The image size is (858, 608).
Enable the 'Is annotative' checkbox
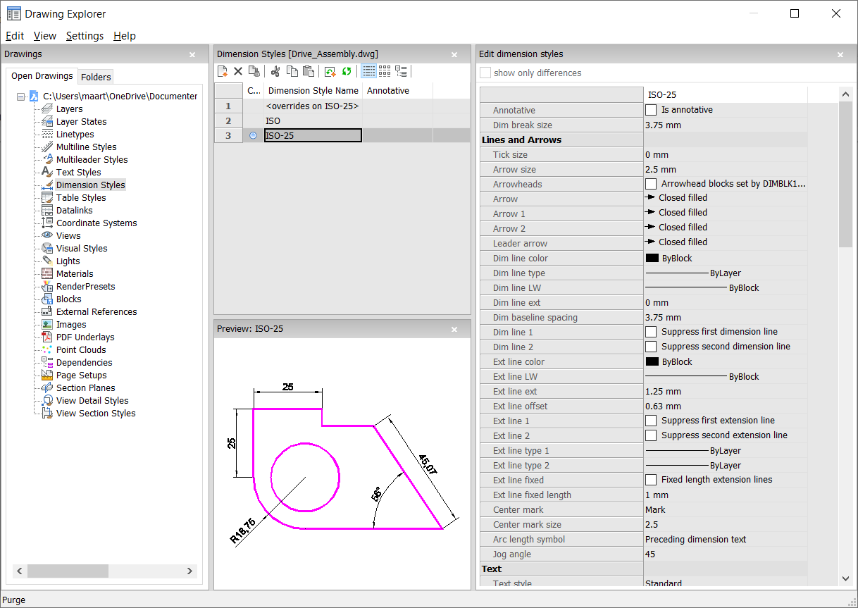[651, 110]
